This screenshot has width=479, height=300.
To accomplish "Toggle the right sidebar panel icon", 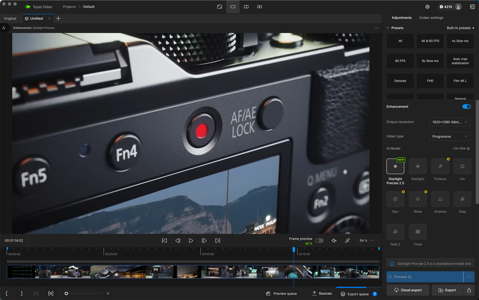I will [x=472, y=7].
